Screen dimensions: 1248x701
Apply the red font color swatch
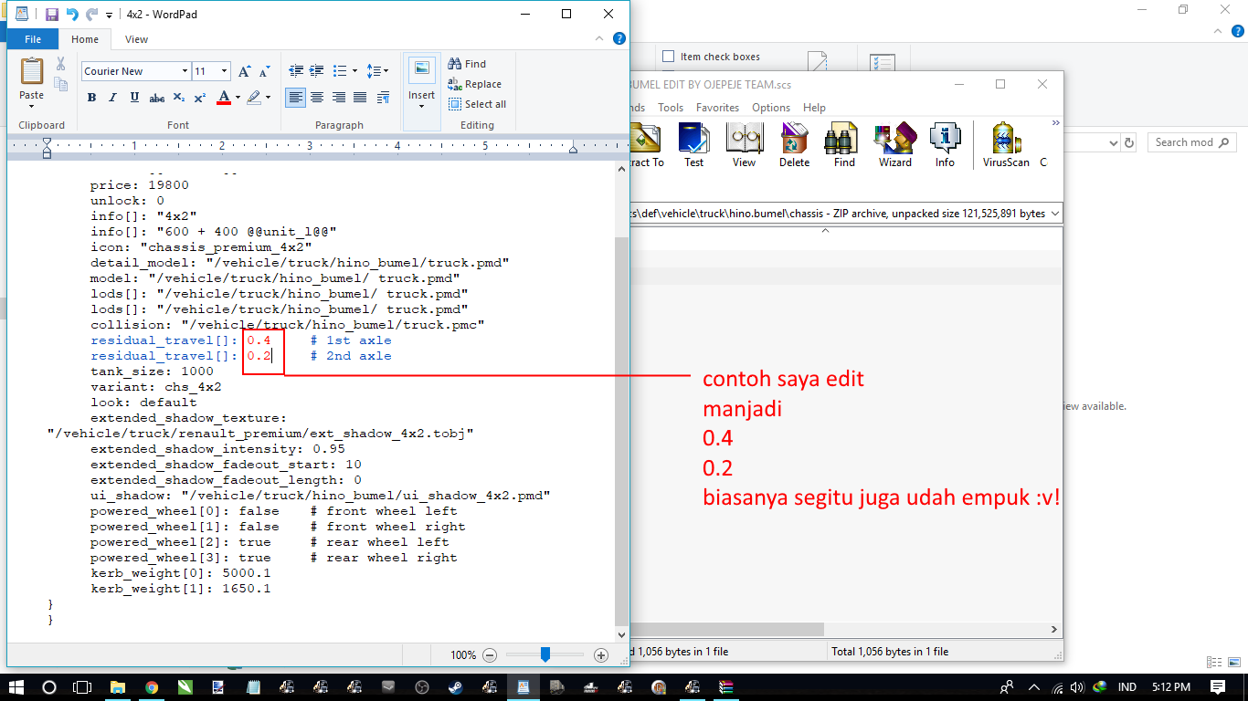pyautogui.click(x=224, y=98)
